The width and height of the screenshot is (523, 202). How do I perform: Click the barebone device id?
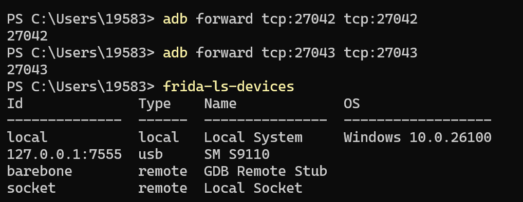pos(40,171)
